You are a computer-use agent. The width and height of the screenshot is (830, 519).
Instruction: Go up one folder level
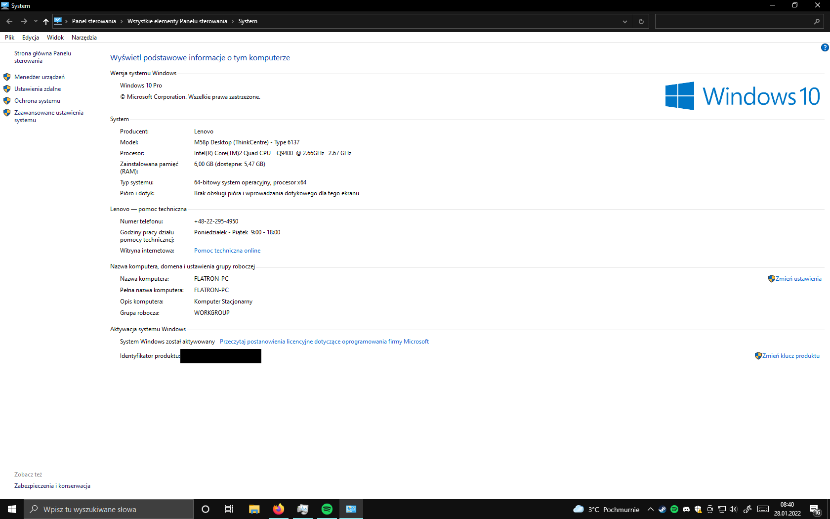[46, 21]
